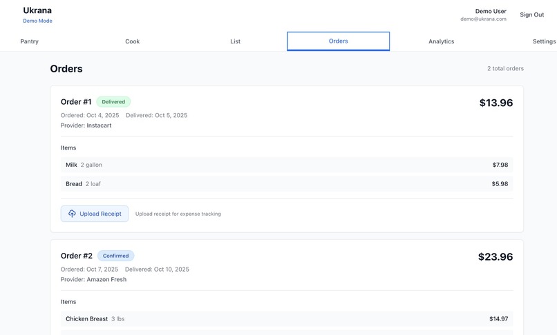This screenshot has width=557, height=335.
Task: Select the Chicken Breast 3 lbs item row
Action: 287,318
